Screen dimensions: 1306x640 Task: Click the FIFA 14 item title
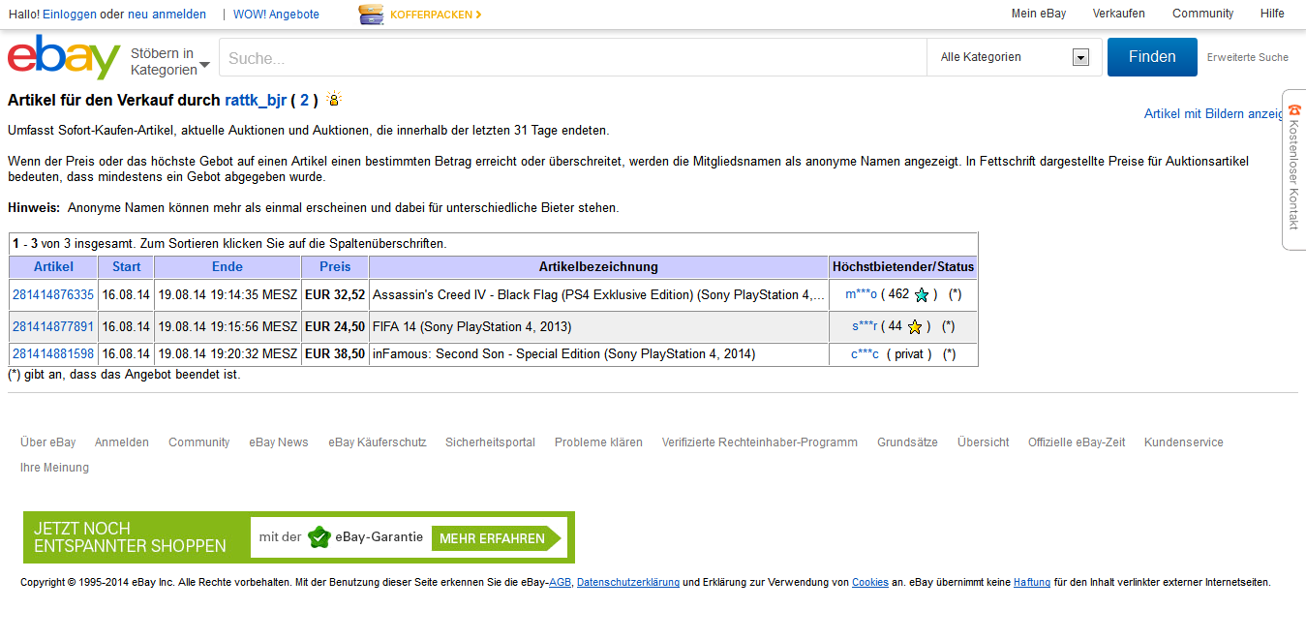(471, 326)
